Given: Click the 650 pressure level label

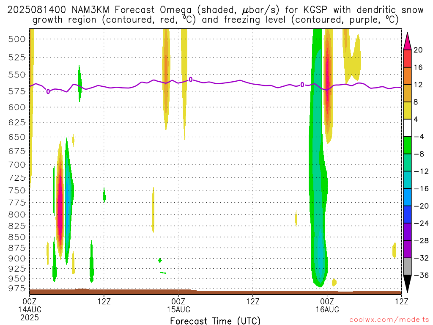Looking at the screenshot, I should (17, 137).
